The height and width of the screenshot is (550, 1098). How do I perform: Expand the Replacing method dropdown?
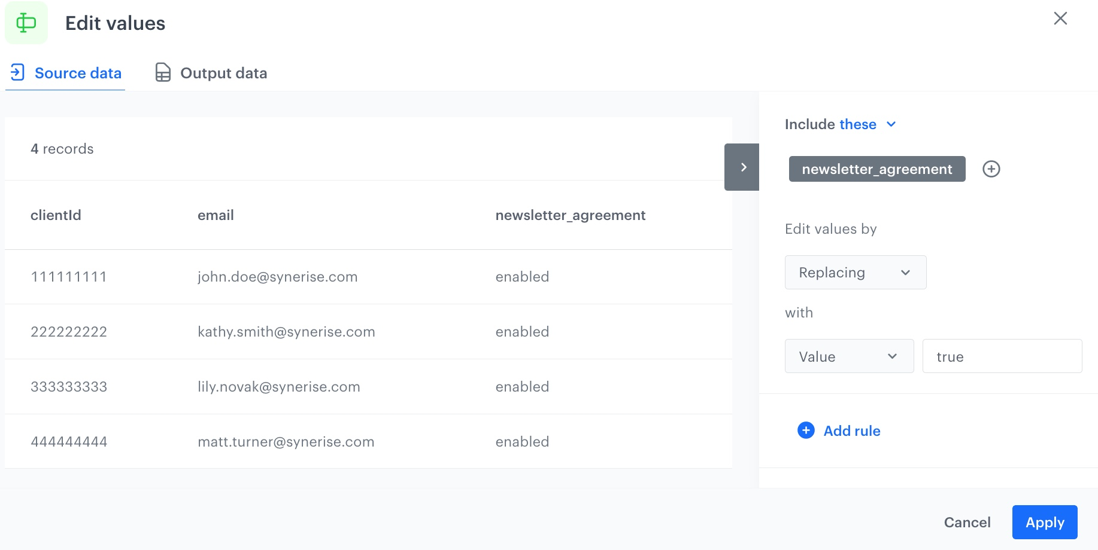click(855, 273)
